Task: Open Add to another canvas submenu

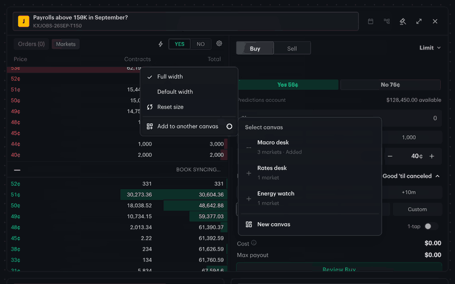Action: coord(189,126)
